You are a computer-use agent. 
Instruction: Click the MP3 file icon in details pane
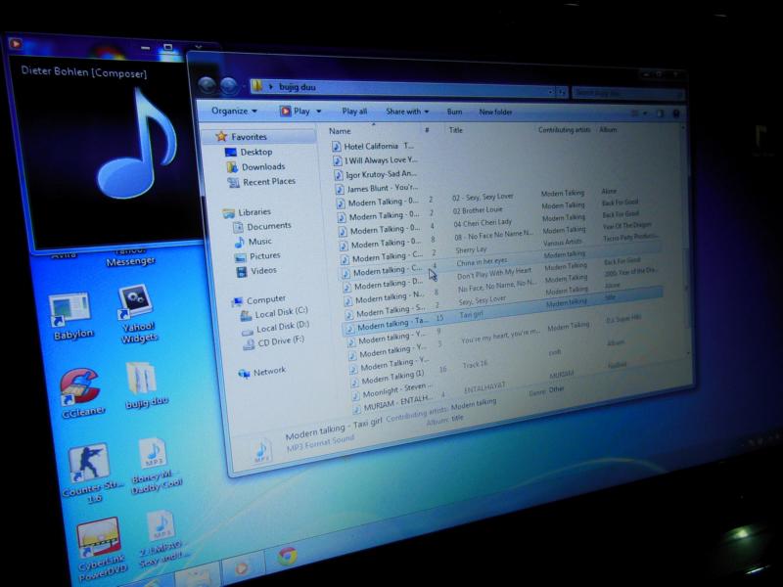(x=261, y=451)
